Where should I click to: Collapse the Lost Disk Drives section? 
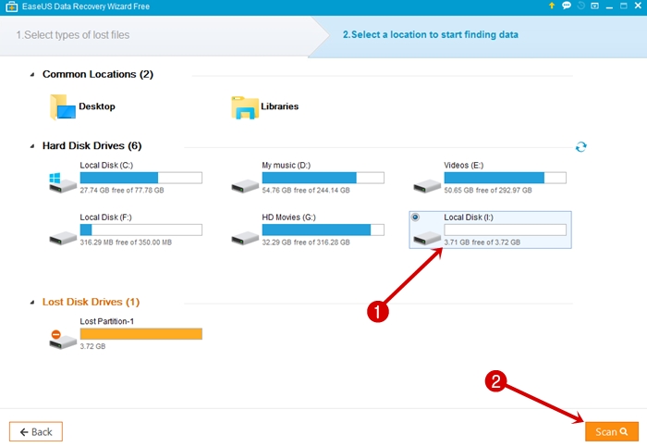pyautogui.click(x=32, y=303)
